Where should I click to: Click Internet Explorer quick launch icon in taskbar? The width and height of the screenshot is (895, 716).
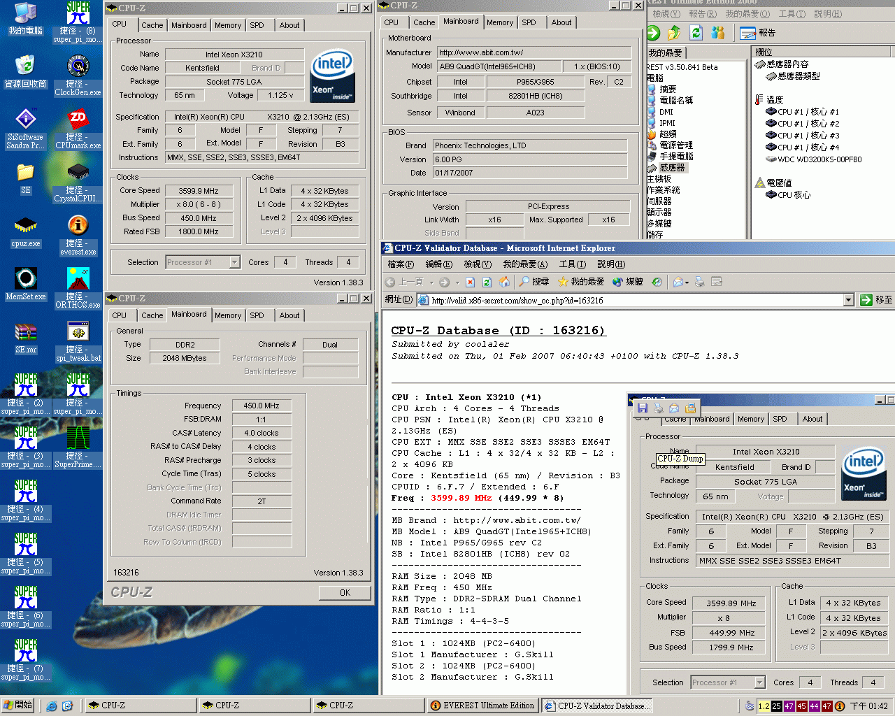51,706
